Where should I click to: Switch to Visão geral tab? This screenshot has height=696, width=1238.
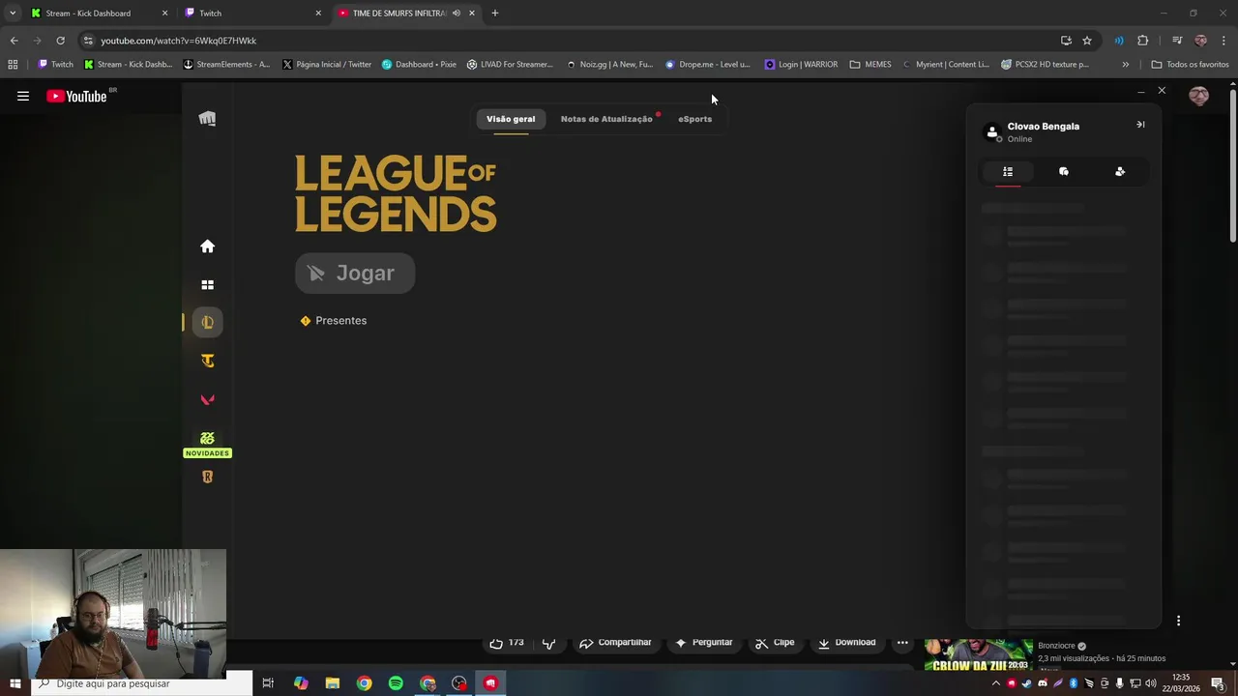coord(511,119)
